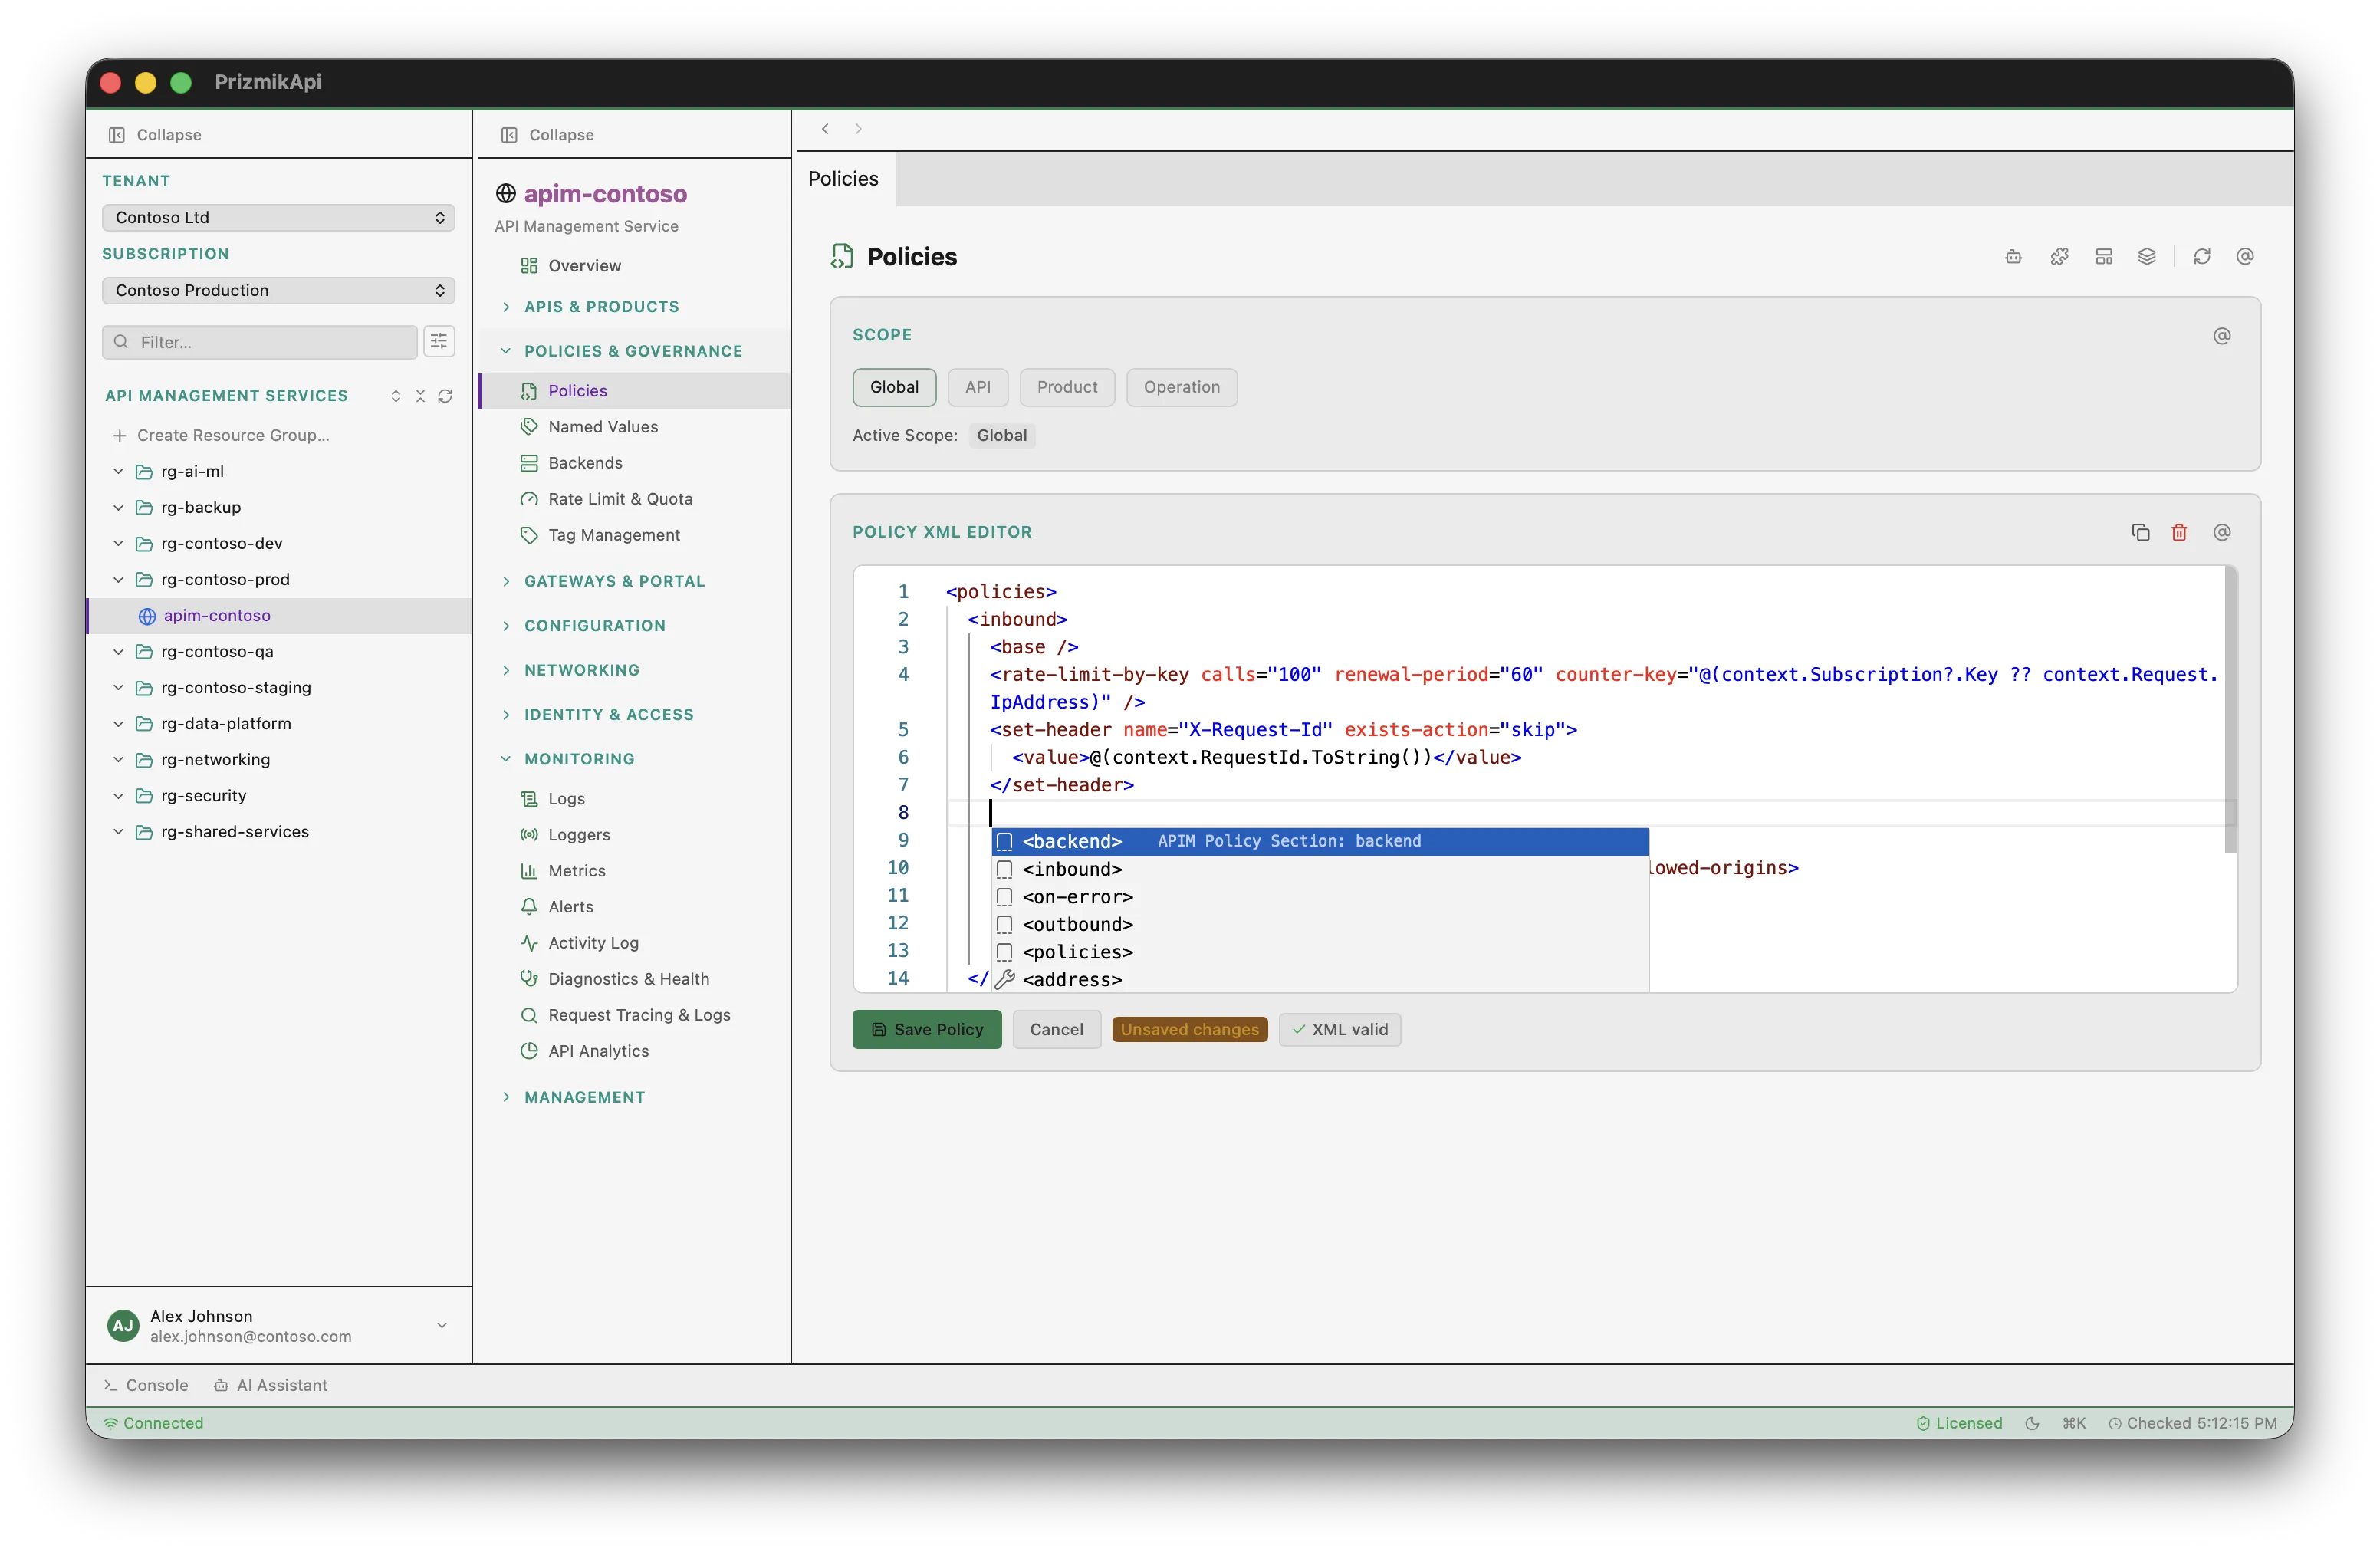
Task: Refresh the policy view with the refresh icon
Action: (x=2202, y=256)
